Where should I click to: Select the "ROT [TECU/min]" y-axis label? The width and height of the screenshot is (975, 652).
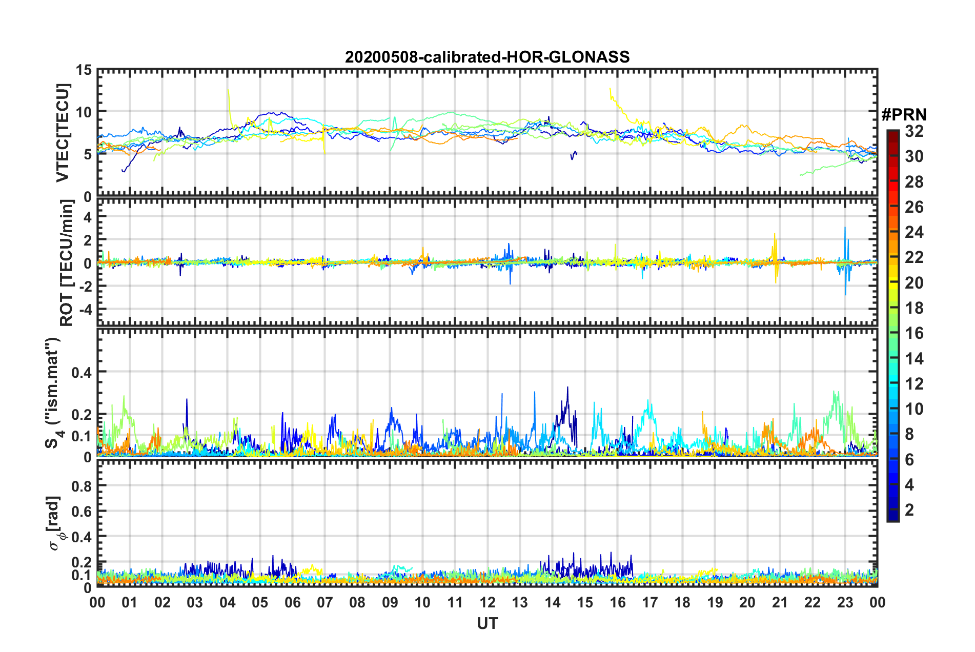(67, 263)
